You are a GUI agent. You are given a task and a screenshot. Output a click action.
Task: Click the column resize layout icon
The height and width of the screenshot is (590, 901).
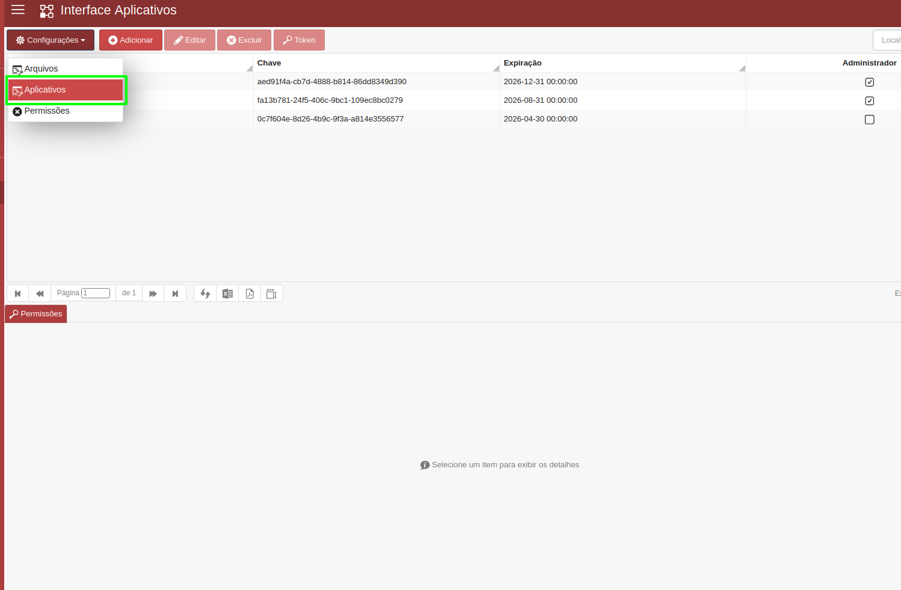point(272,293)
